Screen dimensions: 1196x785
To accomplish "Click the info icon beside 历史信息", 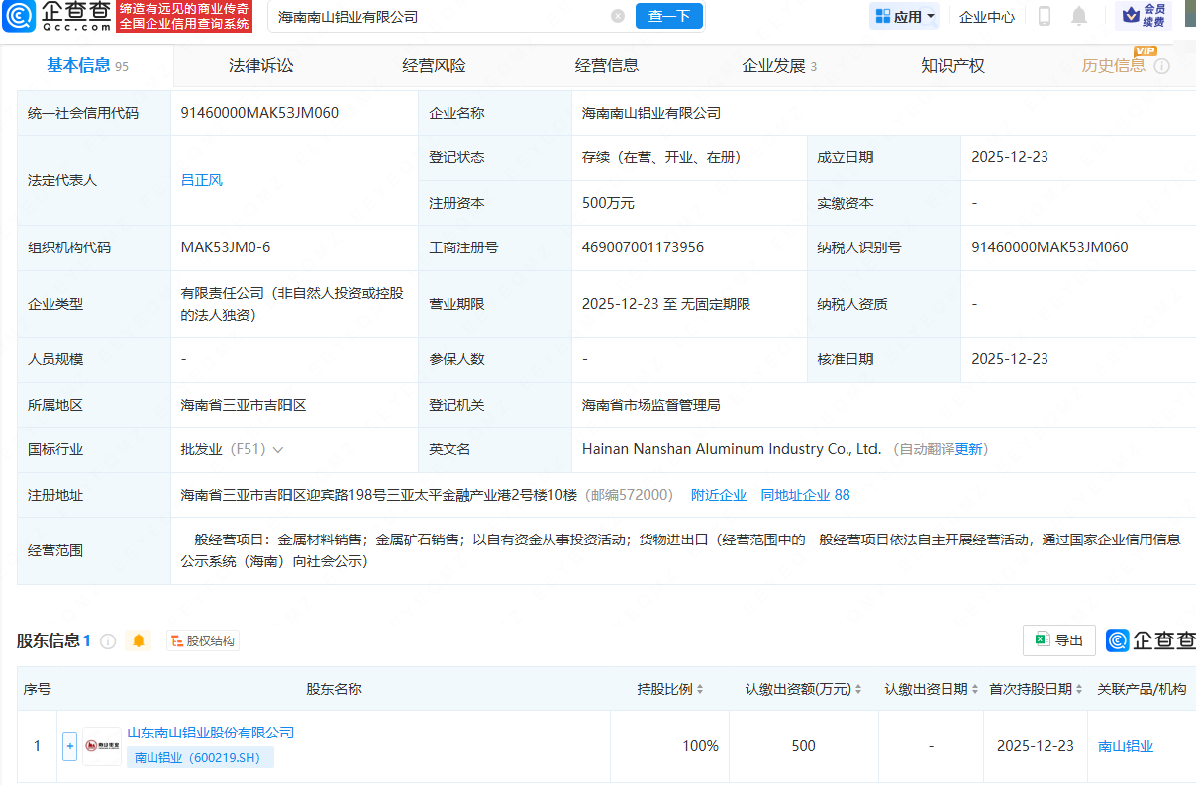I will pyautogui.click(x=1162, y=66).
